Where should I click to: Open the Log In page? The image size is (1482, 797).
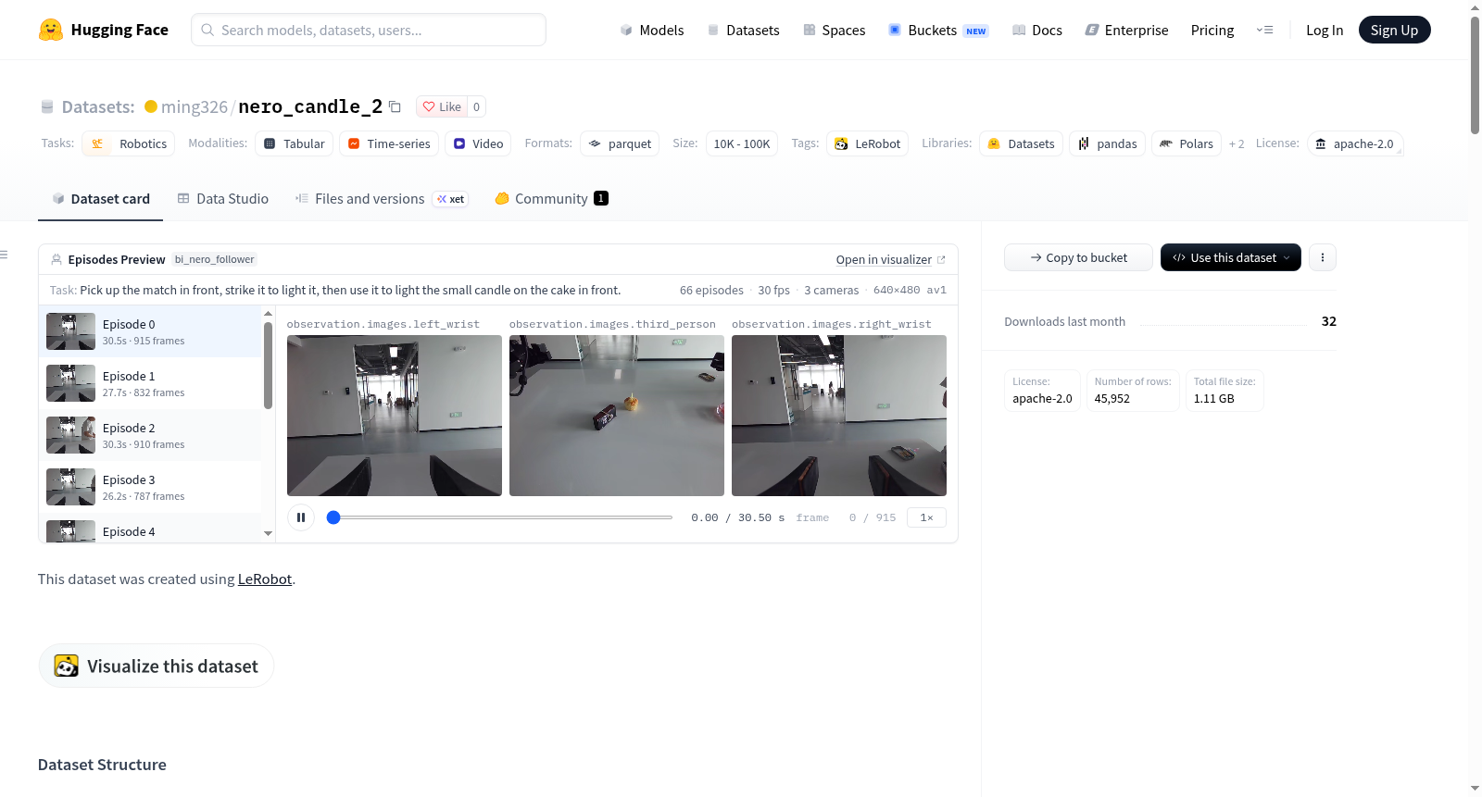pos(1325,30)
